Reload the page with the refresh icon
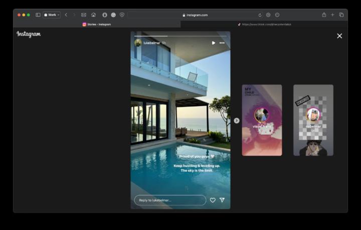The width and height of the screenshot is (361, 230). click(260, 15)
